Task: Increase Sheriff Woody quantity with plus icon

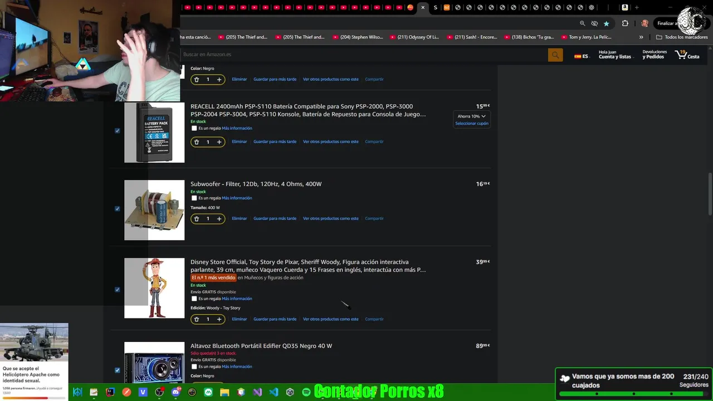Action: tap(219, 319)
